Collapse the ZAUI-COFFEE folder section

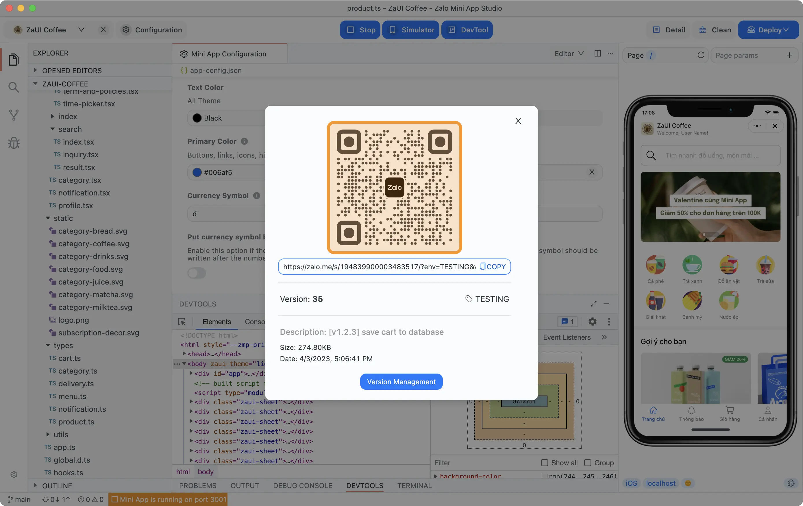pos(100,84)
